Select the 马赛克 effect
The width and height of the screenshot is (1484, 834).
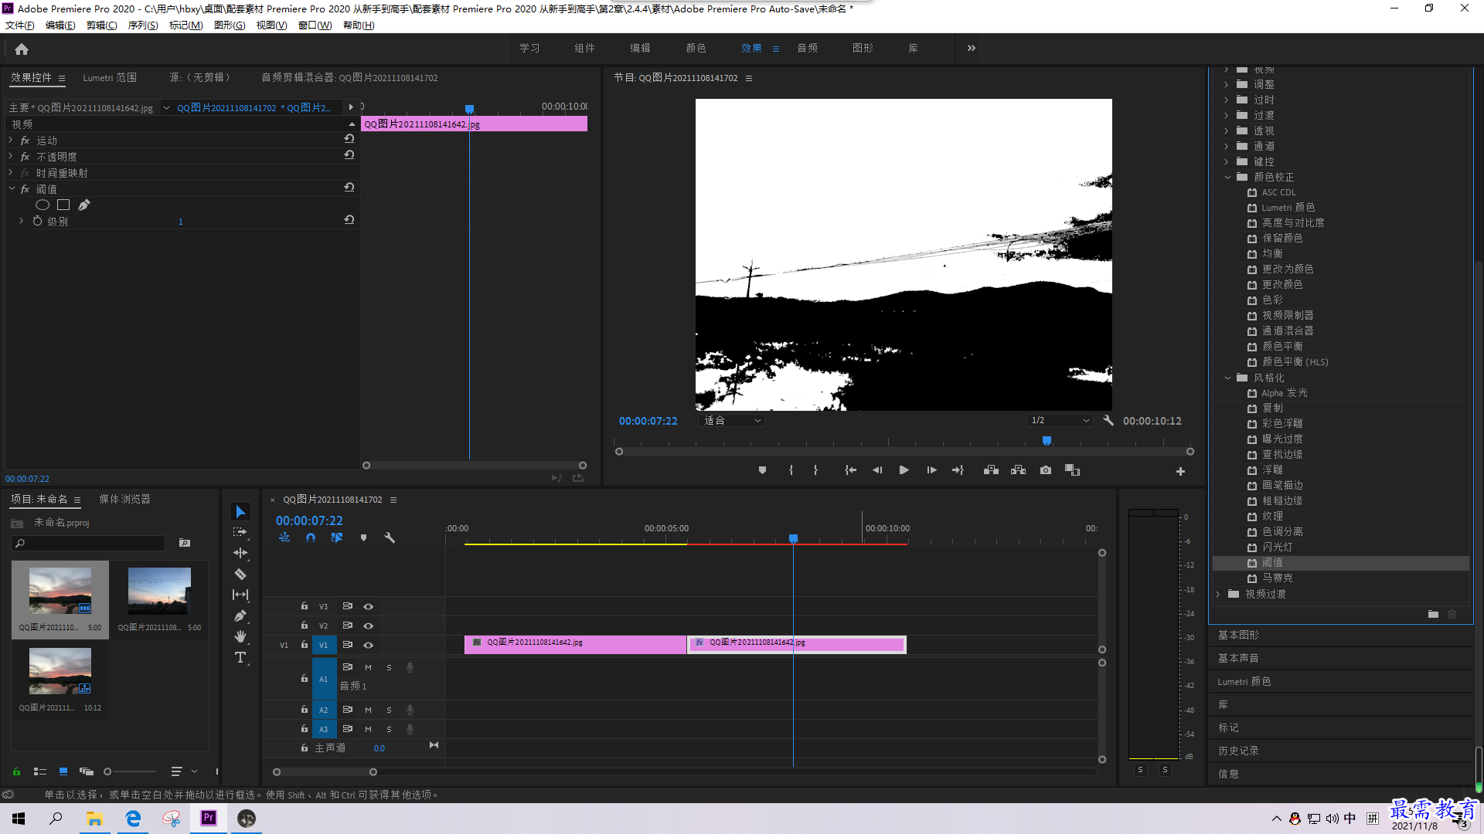1277,578
